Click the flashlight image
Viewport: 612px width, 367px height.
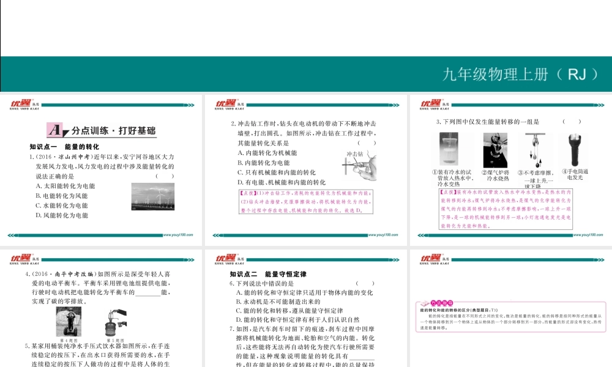point(575,149)
